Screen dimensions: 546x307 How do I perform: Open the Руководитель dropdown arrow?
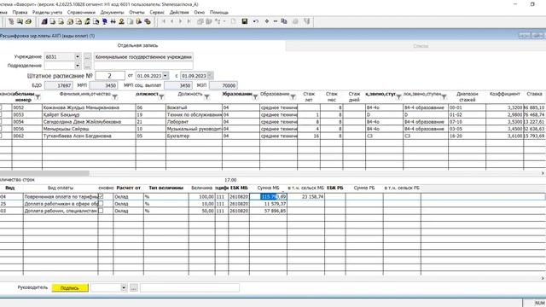click(x=124, y=287)
